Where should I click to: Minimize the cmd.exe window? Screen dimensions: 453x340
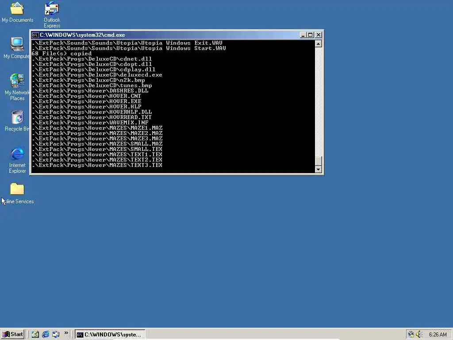coord(303,35)
